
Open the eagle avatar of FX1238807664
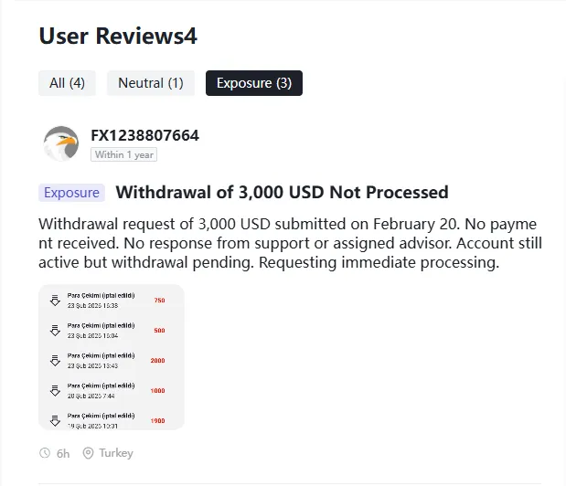(61, 143)
